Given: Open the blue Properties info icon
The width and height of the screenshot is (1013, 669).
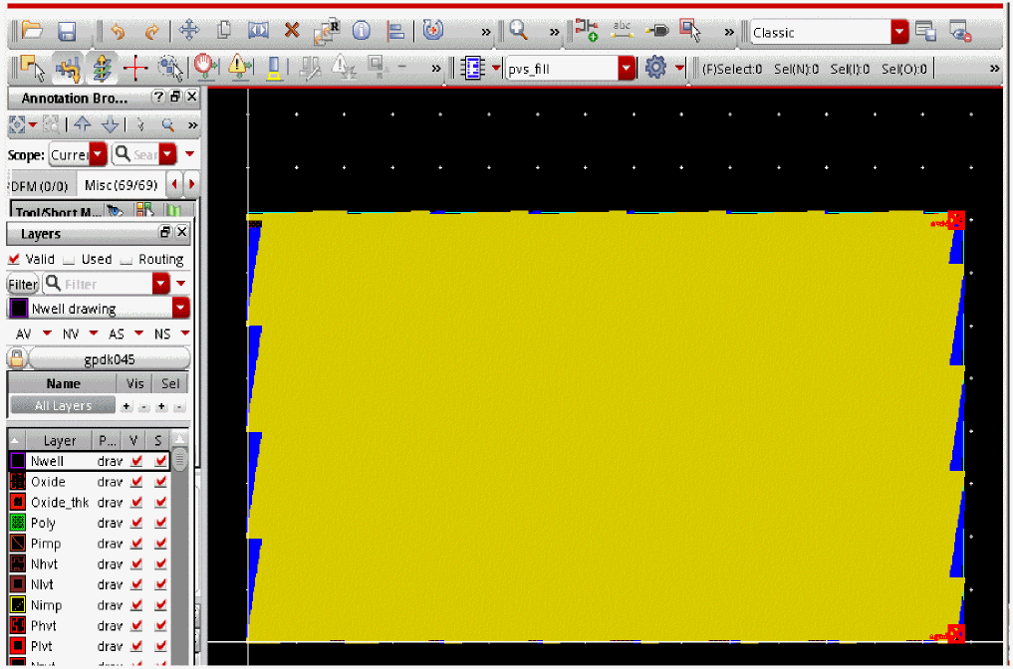Looking at the screenshot, I should (x=361, y=31).
